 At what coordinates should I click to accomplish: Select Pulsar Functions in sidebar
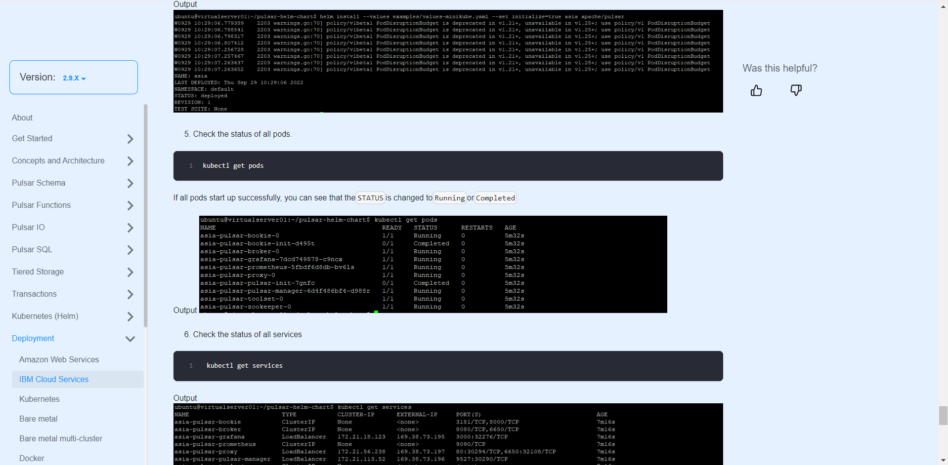41,205
